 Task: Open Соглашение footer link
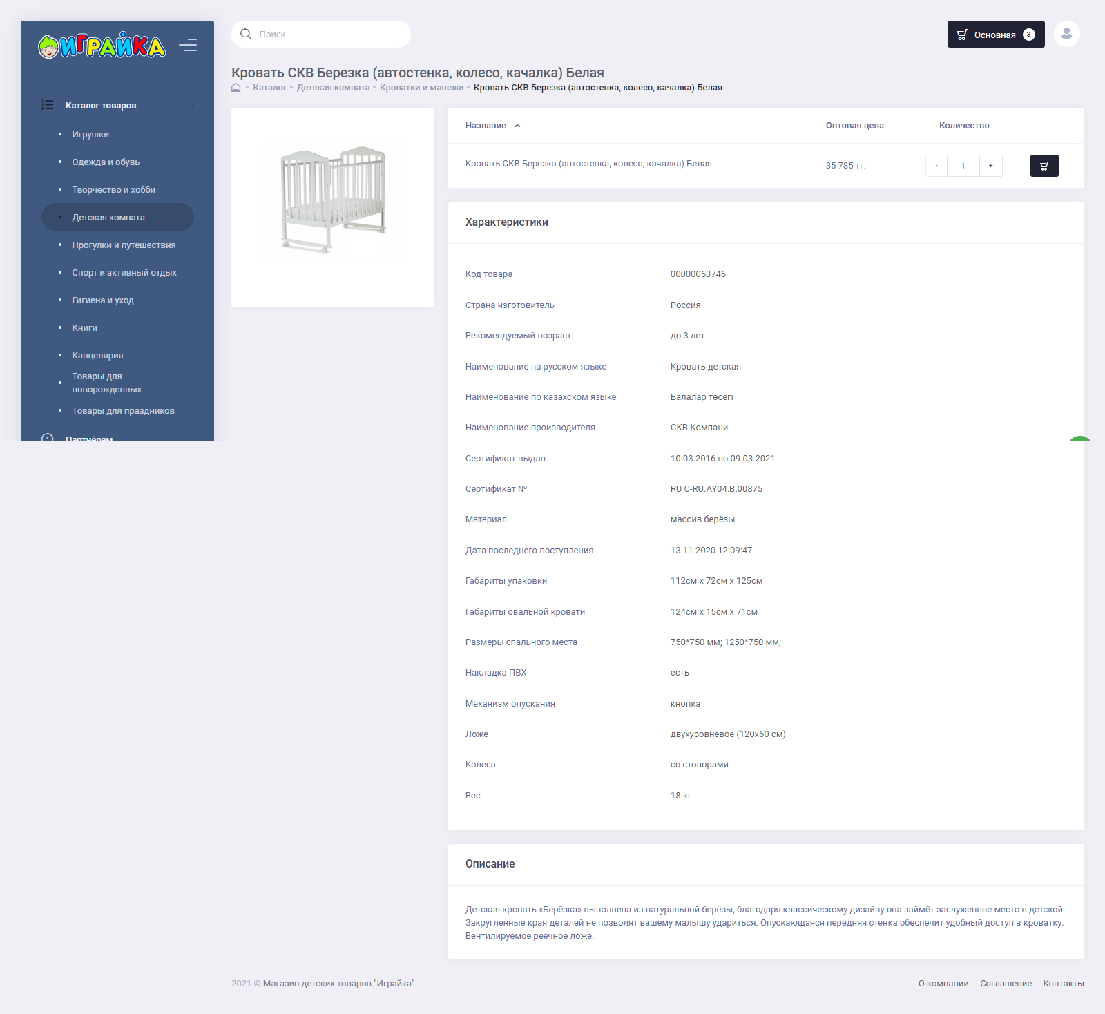1006,984
